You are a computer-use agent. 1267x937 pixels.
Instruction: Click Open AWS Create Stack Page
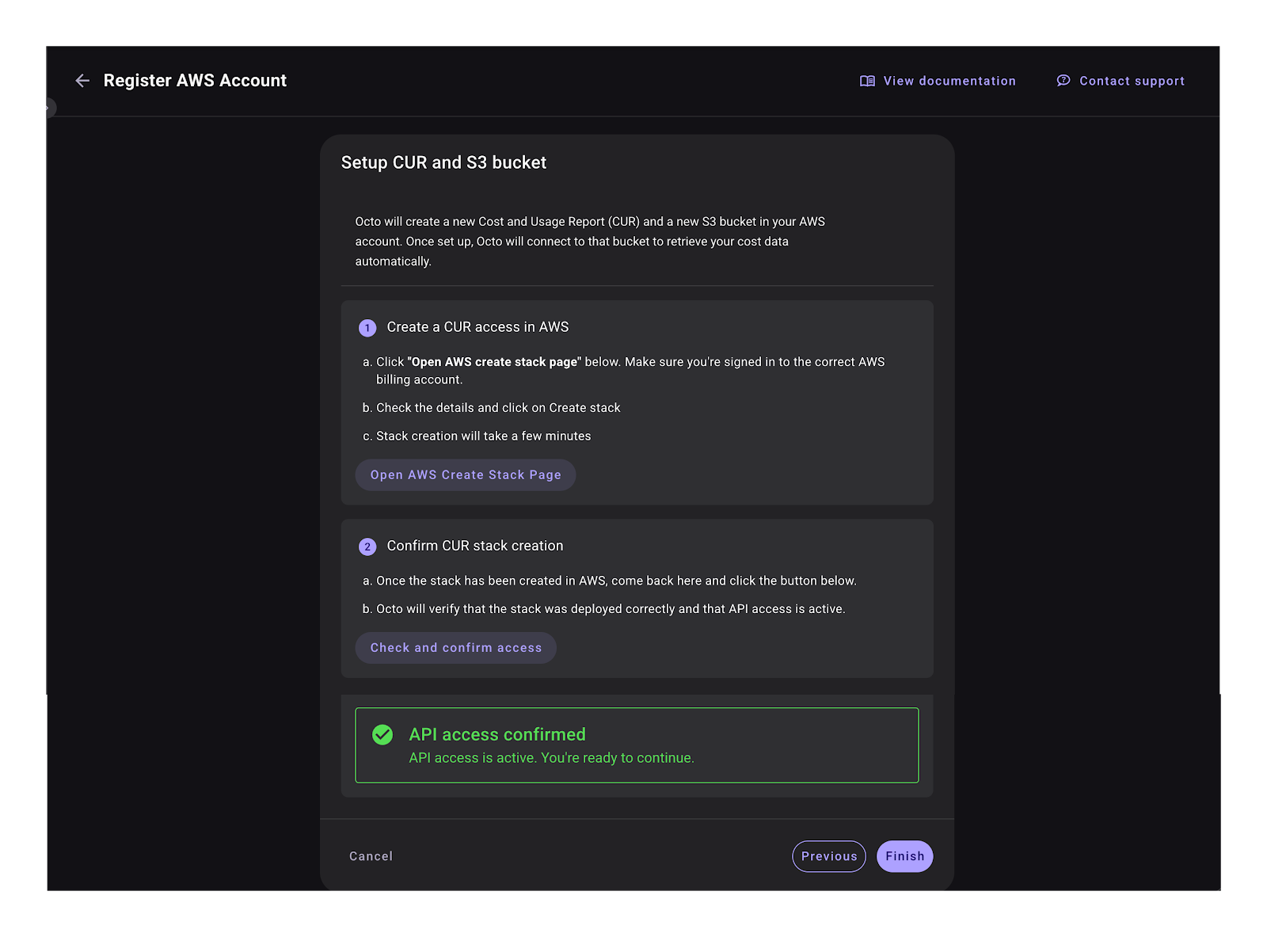click(465, 474)
